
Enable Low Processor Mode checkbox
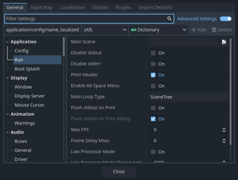pos(153,152)
